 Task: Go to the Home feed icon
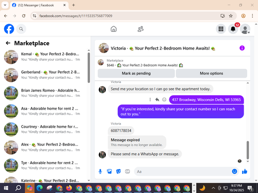pyautogui.click(x=114, y=29)
